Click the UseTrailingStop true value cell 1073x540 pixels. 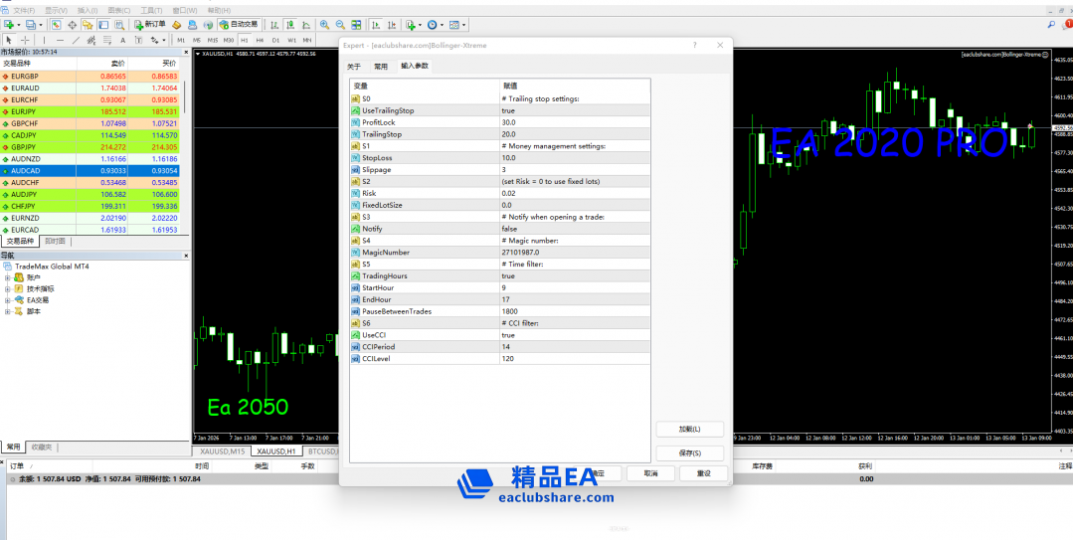pos(575,110)
